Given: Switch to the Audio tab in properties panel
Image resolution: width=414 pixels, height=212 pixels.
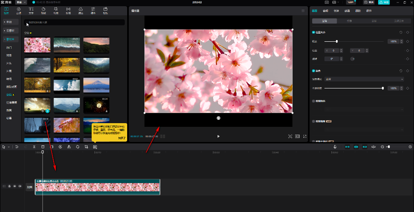Looking at the screenshot, I should click(x=325, y=11).
